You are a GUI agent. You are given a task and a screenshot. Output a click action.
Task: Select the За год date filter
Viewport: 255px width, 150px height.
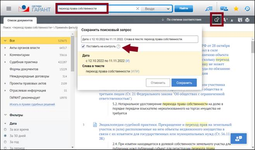coord(5,142)
